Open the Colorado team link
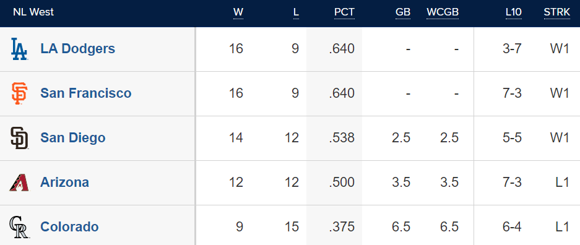The width and height of the screenshot is (580, 245). pyautogui.click(x=69, y=226)
